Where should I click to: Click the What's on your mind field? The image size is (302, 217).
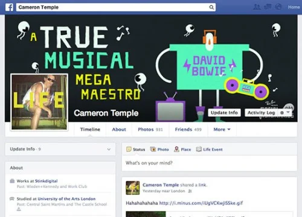point(210,163)
